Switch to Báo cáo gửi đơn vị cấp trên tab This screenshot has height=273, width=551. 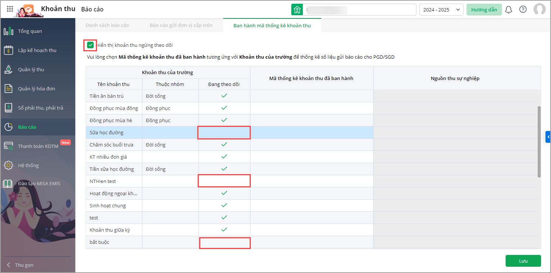pos(181,25)
